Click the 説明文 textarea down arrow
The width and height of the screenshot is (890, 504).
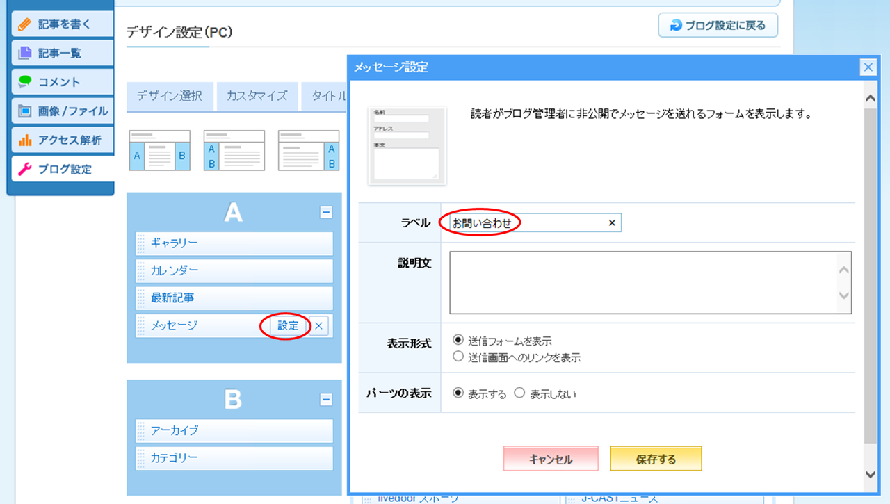[x=844, y=295]
